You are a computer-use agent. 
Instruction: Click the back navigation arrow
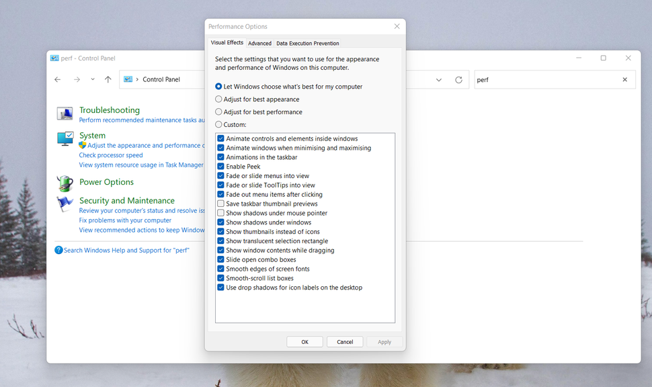57,79
